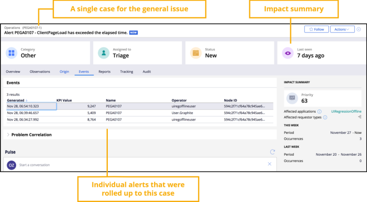Click the Assigned to person icon

click(104, 53)
